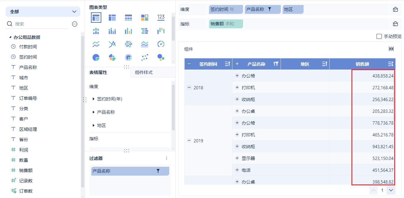Choose the waterfall chart icon
The height and width of the screenshot is (198, 404).
(161, 31)
